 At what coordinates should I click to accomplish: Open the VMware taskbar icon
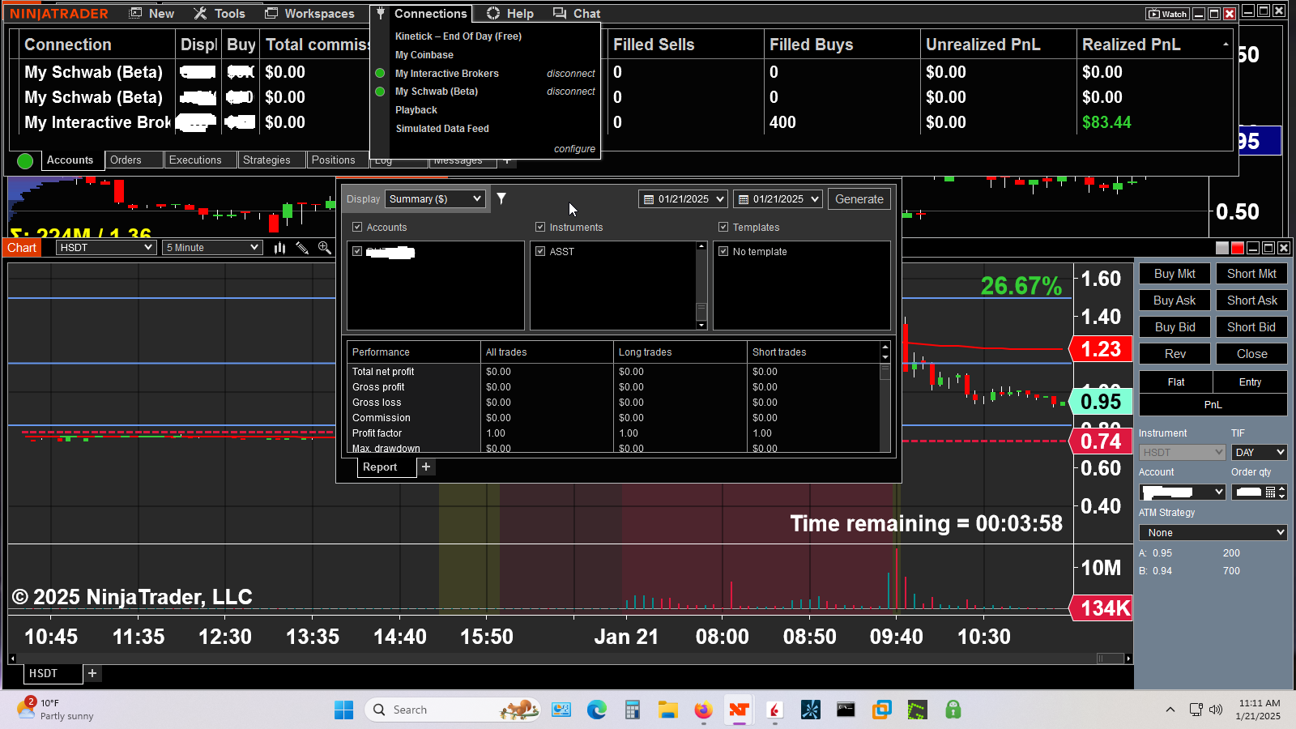881,710
